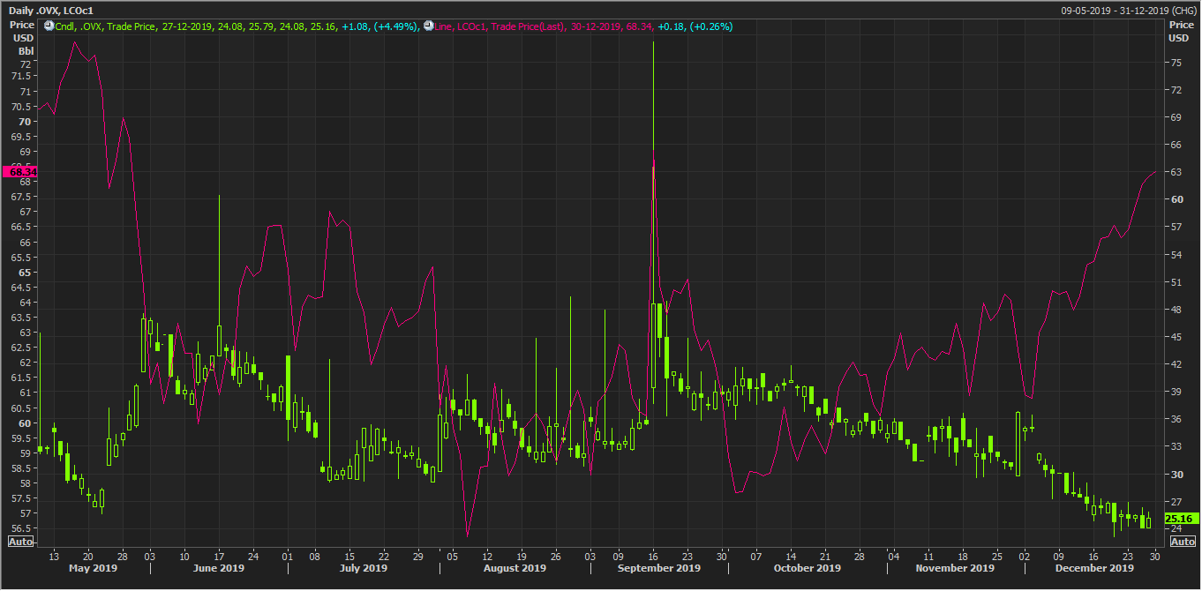Click the 62.5 value on the price axis
The image size is (1202, 591).
coord(23,348)
